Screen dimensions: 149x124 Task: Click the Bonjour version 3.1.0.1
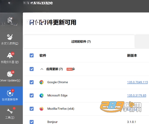[x=132, y=122]
